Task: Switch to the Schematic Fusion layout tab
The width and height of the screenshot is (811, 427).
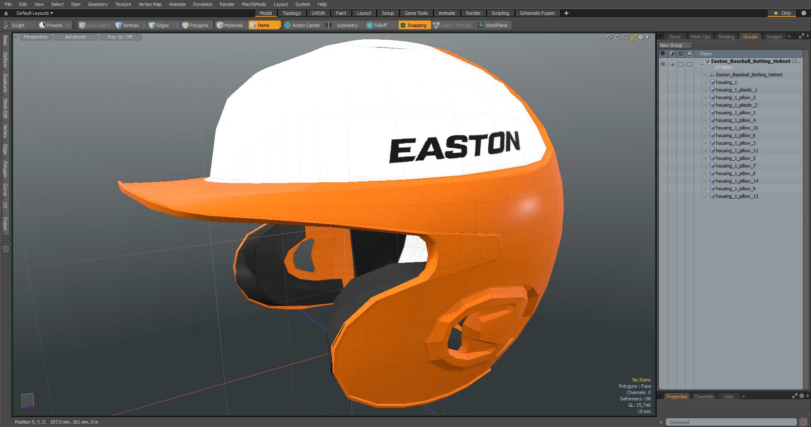Action: [x=537, y=13]
